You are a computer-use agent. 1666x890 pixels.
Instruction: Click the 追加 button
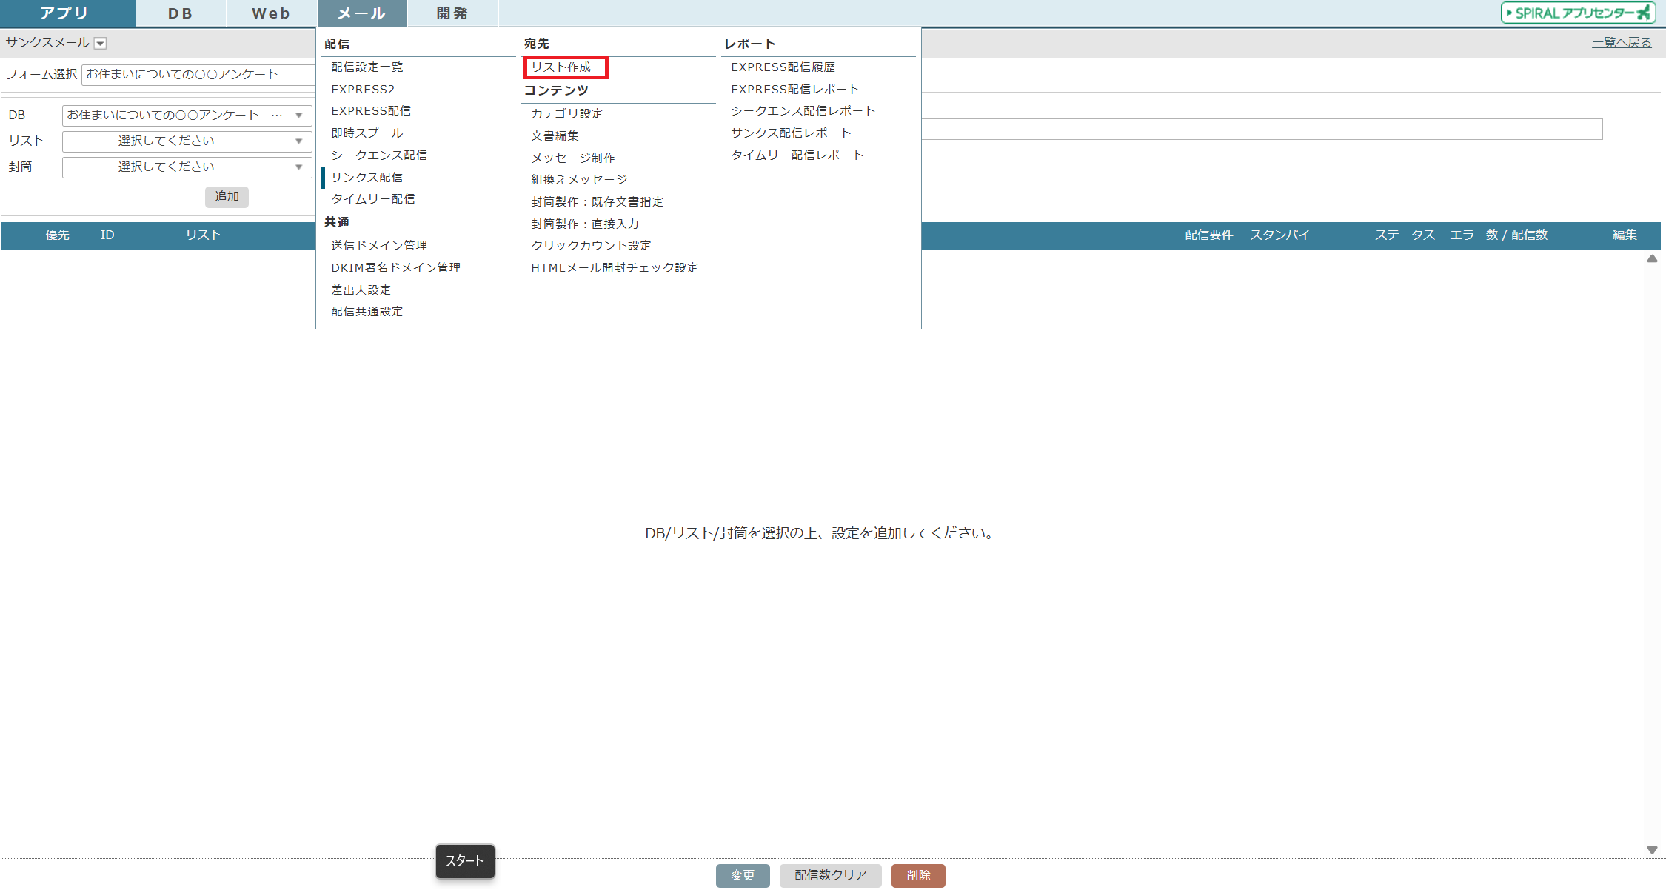click(x=227, y=197)
